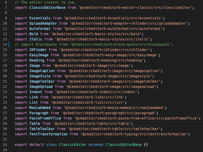Click the texttransformation module path string
This screenshot has height=152, width=203.
(x=134, y=134)
